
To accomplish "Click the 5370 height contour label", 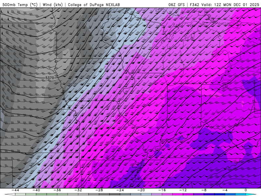I will pyautogui.click(x=50, y=78).
